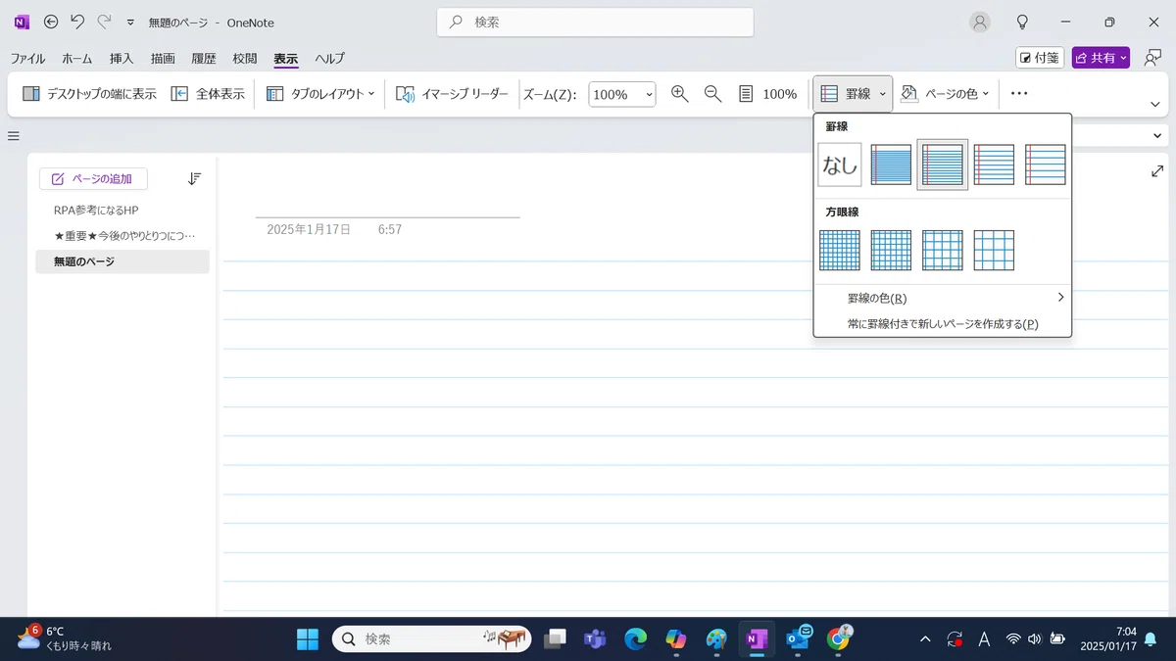This screenshot has width=1176, height=661.
Task: Select the second grid line pattern
Action: pos(891,251)
